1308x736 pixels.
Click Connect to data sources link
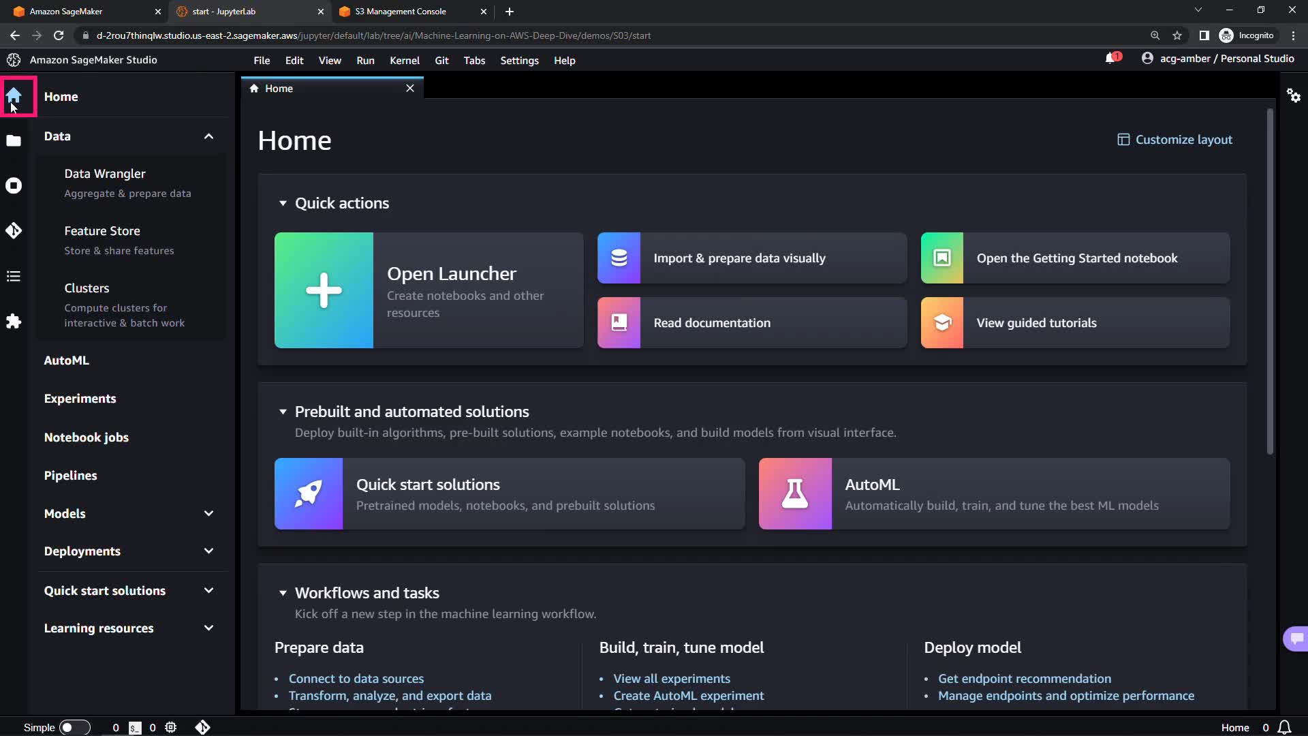point(356,678)
